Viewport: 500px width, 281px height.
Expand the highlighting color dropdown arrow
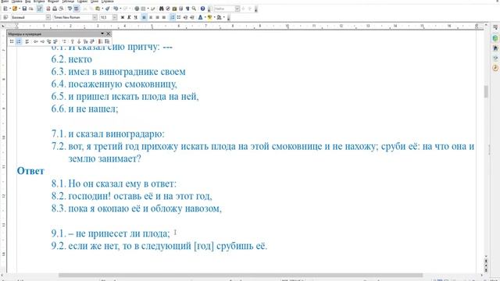click(214, 17)
